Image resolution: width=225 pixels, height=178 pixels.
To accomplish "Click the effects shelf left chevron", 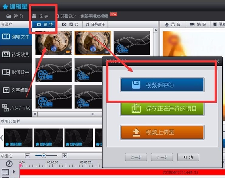I will point(2,138).
